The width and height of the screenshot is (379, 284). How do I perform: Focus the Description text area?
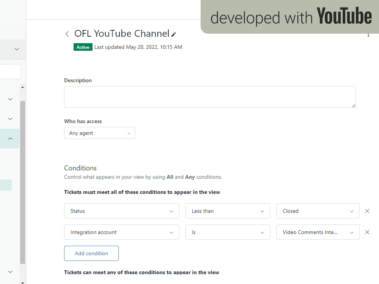point(209,97)
